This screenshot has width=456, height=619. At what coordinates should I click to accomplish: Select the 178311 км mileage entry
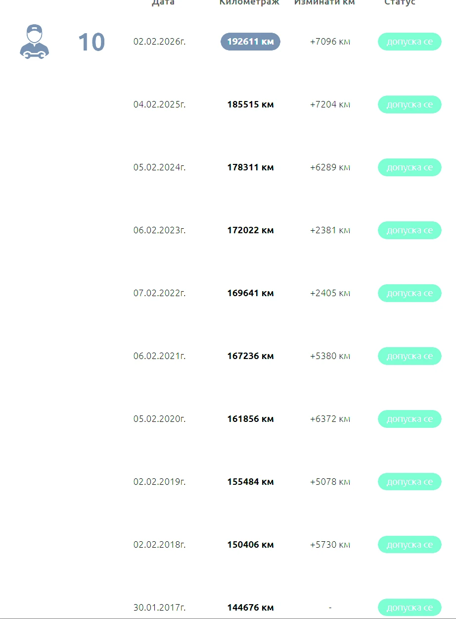point(250,167)
